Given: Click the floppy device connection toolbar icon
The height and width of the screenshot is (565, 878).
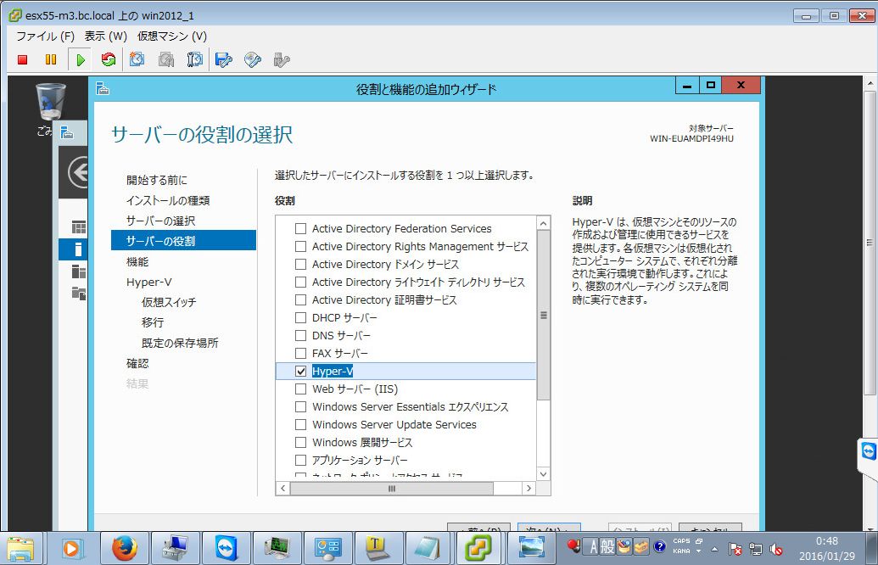Looking at the screenshot, I should 224,60.
